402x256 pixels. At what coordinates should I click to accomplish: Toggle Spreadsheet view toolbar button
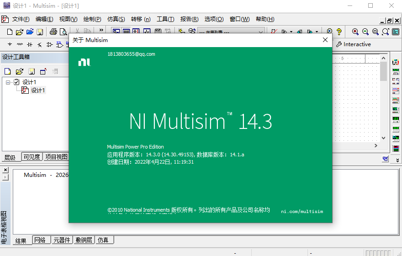(x=126, y=32)
